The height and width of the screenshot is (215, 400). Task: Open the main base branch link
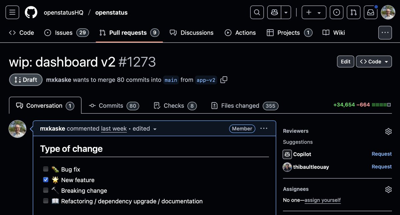pos(171,80)
